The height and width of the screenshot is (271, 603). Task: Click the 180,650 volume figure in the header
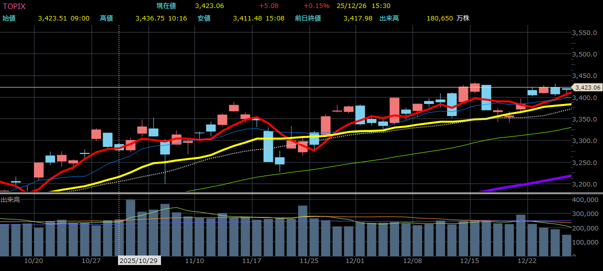439,18
